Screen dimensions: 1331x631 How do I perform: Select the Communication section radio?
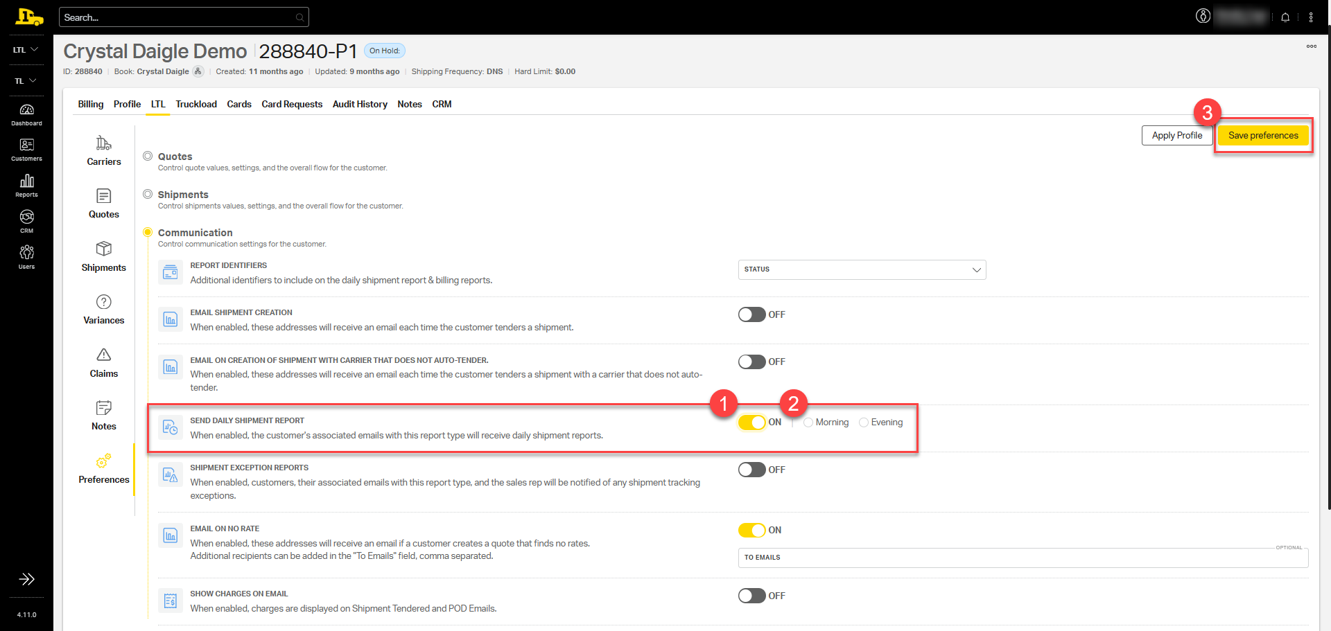[x=148, y=232]
